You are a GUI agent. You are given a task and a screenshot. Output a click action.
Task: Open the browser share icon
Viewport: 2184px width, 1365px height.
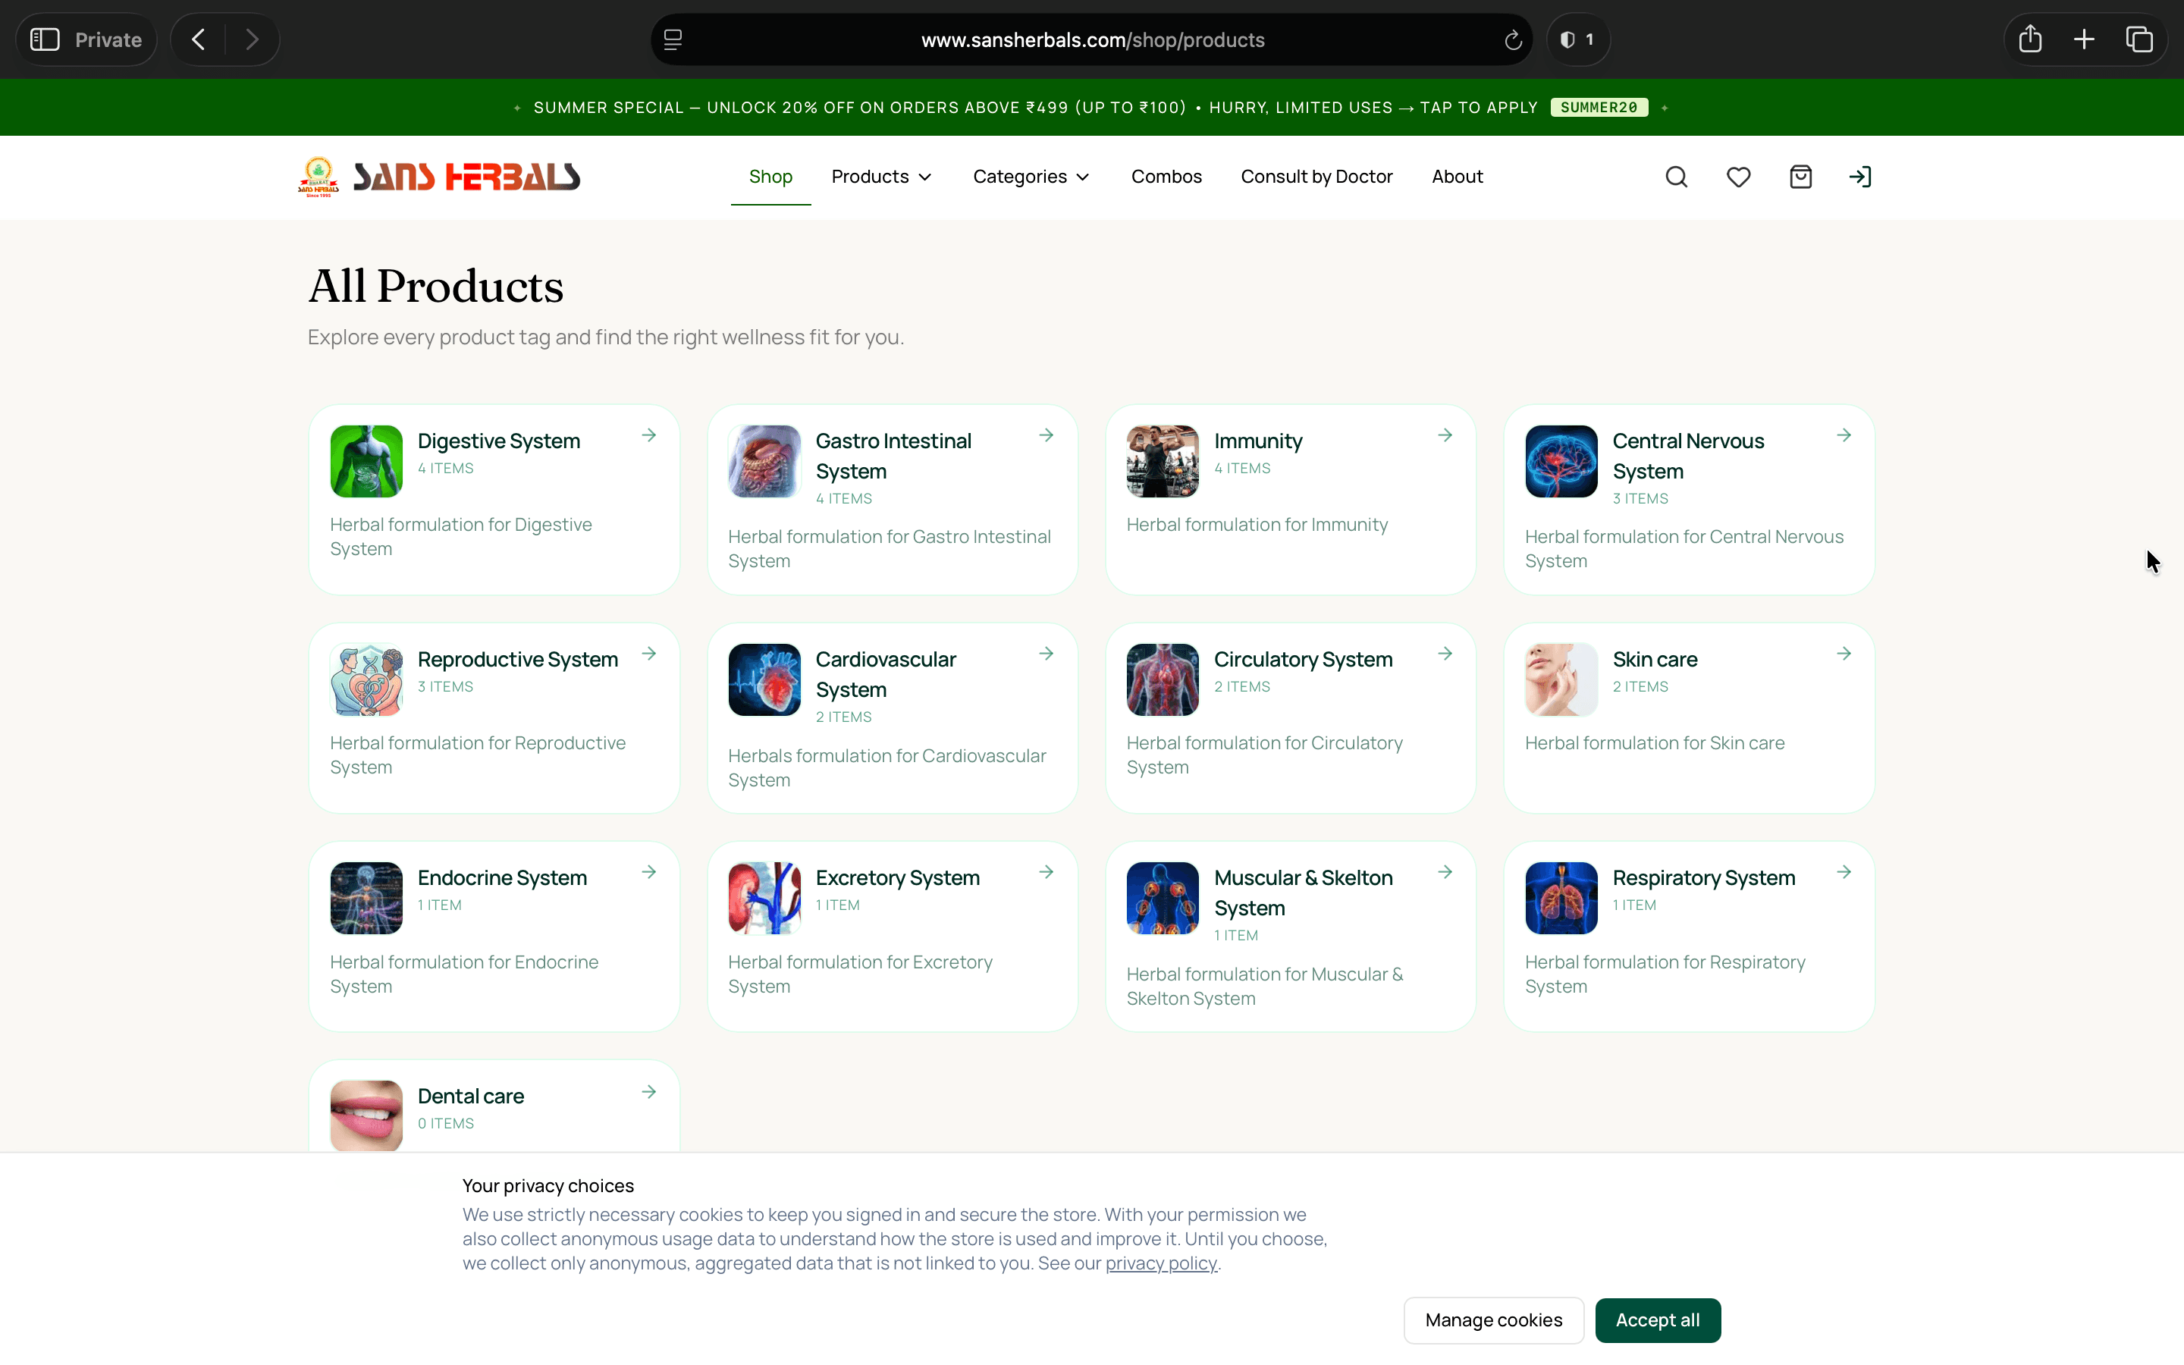2031,39
